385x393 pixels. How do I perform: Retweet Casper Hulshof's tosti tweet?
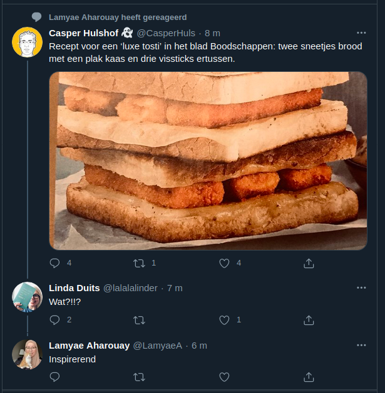pyautogui.click(x=140, y=263)
